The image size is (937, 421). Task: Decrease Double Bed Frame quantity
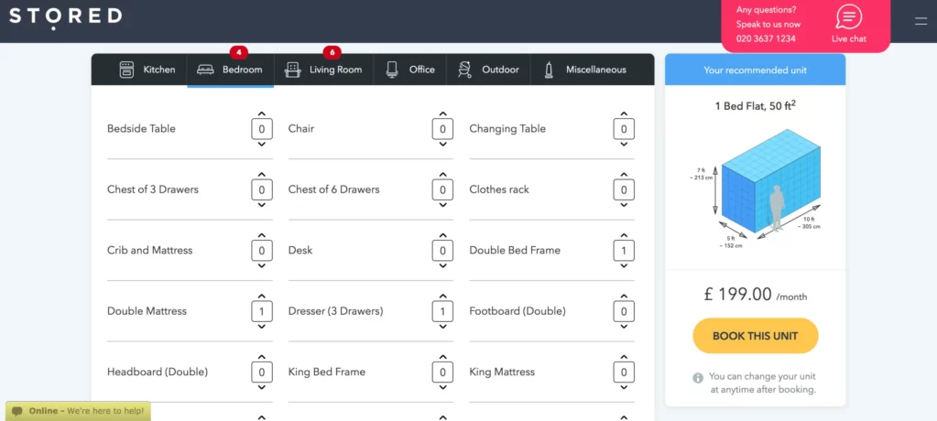pos(624,266)
